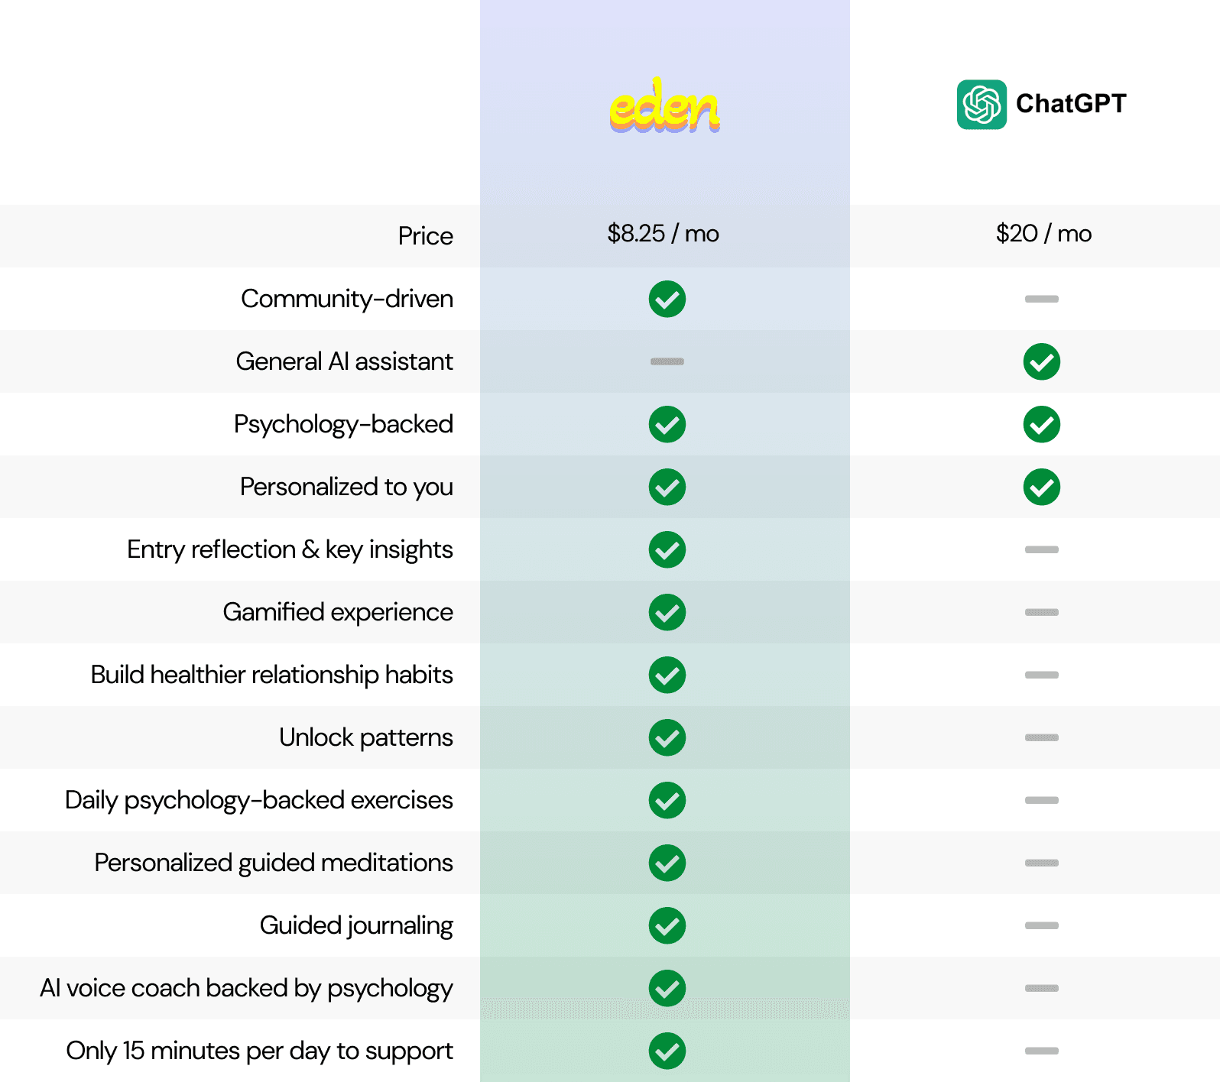Click eden's AI voice coach checkmark
Screen dimensions: 1220x1082
[x=667, y=988]
